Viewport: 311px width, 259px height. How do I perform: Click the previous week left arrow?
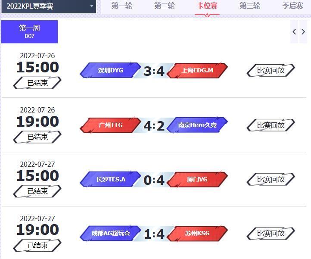(294, 32)
